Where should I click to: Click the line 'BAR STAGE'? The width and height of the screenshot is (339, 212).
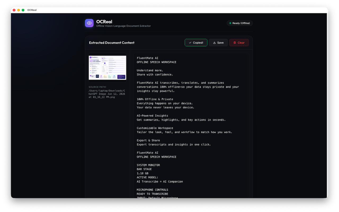click(144, 169)
